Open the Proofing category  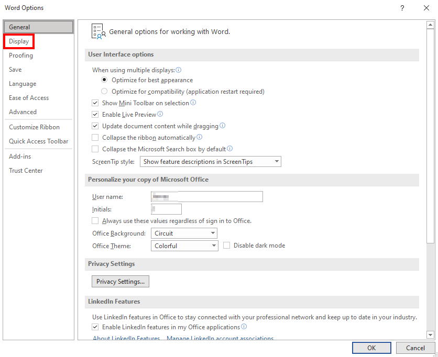tap(39, 55)
